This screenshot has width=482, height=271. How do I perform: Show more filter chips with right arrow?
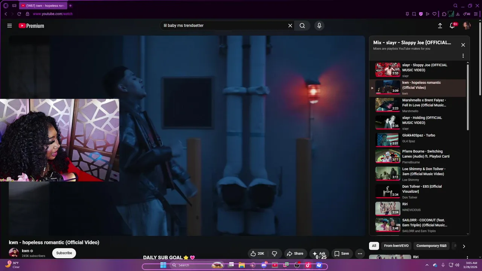click(464, 246)
